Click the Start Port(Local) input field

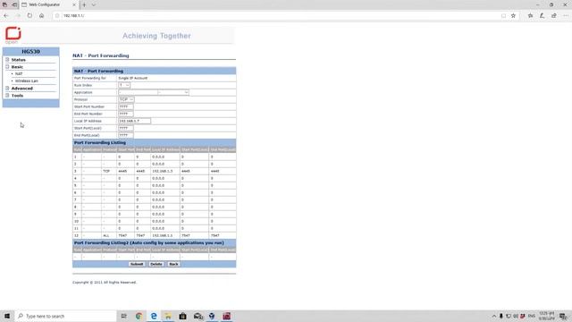coord(126,128)
